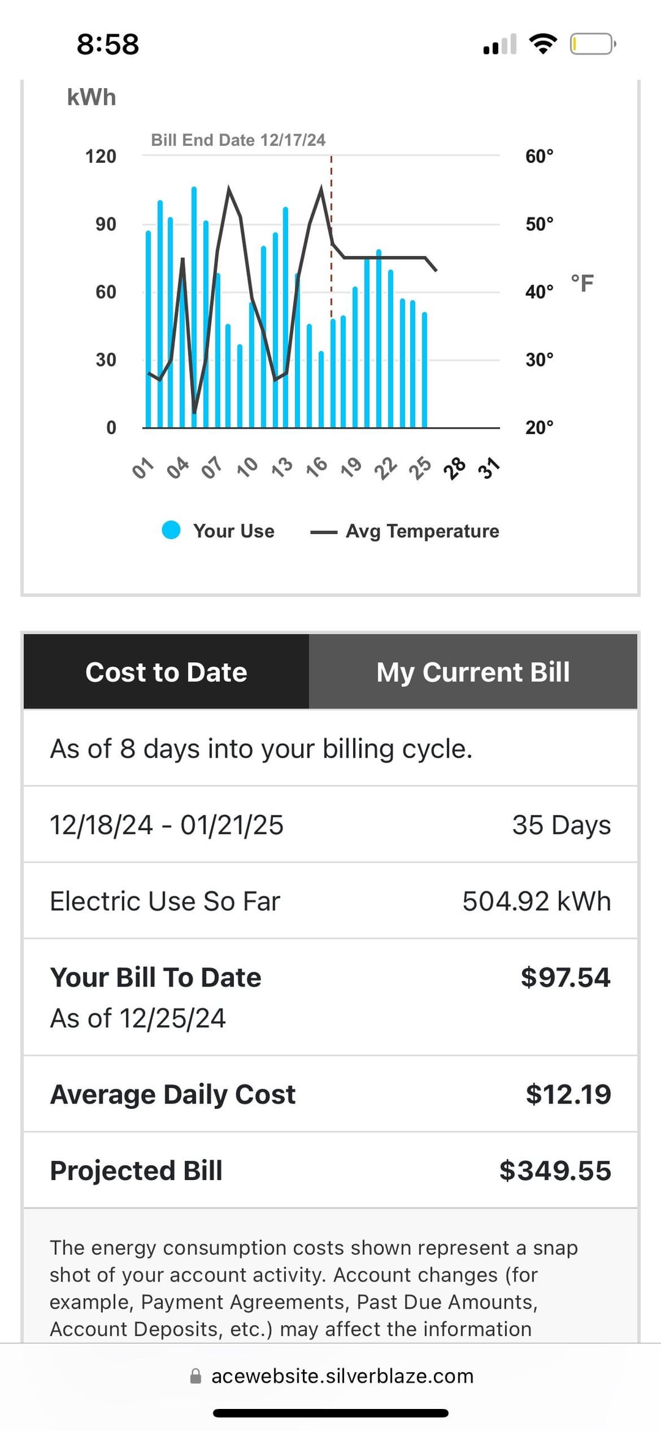This screenshot has height=1431, width=661.
Task: Tap the 8:58 clock in status bar
Action: coord(108,44)
